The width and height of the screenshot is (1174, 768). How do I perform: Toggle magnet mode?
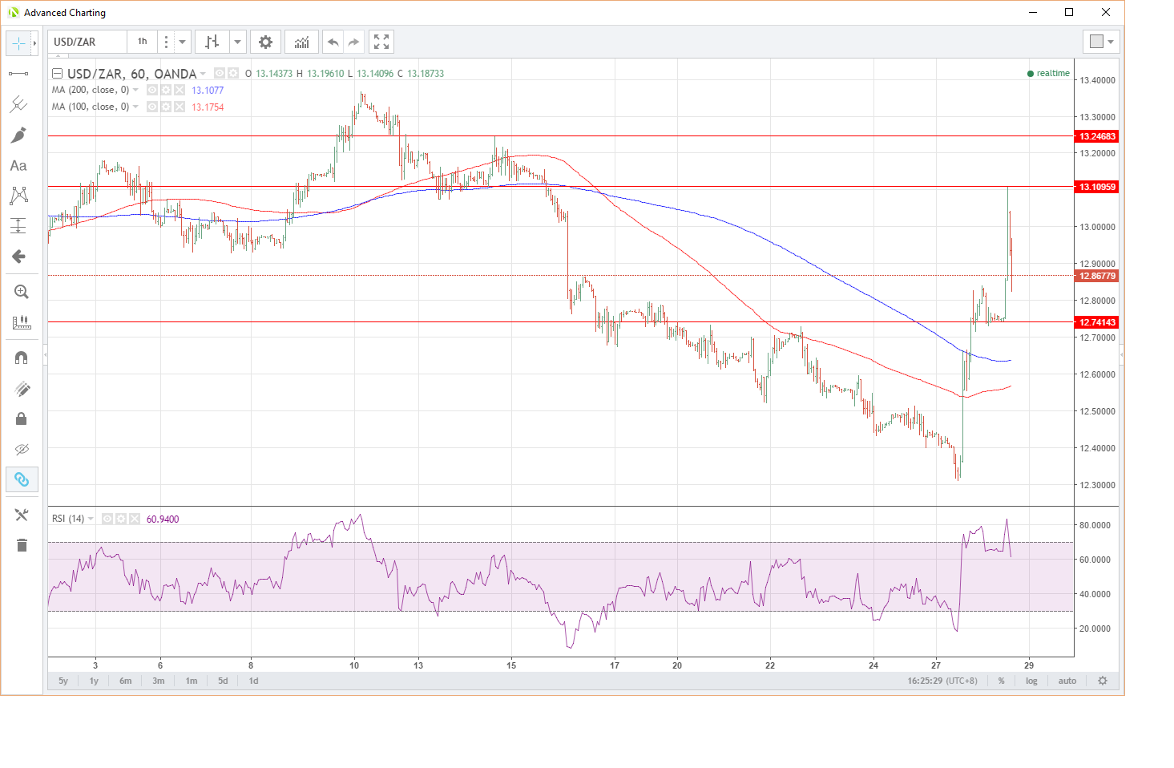[22, 358]
